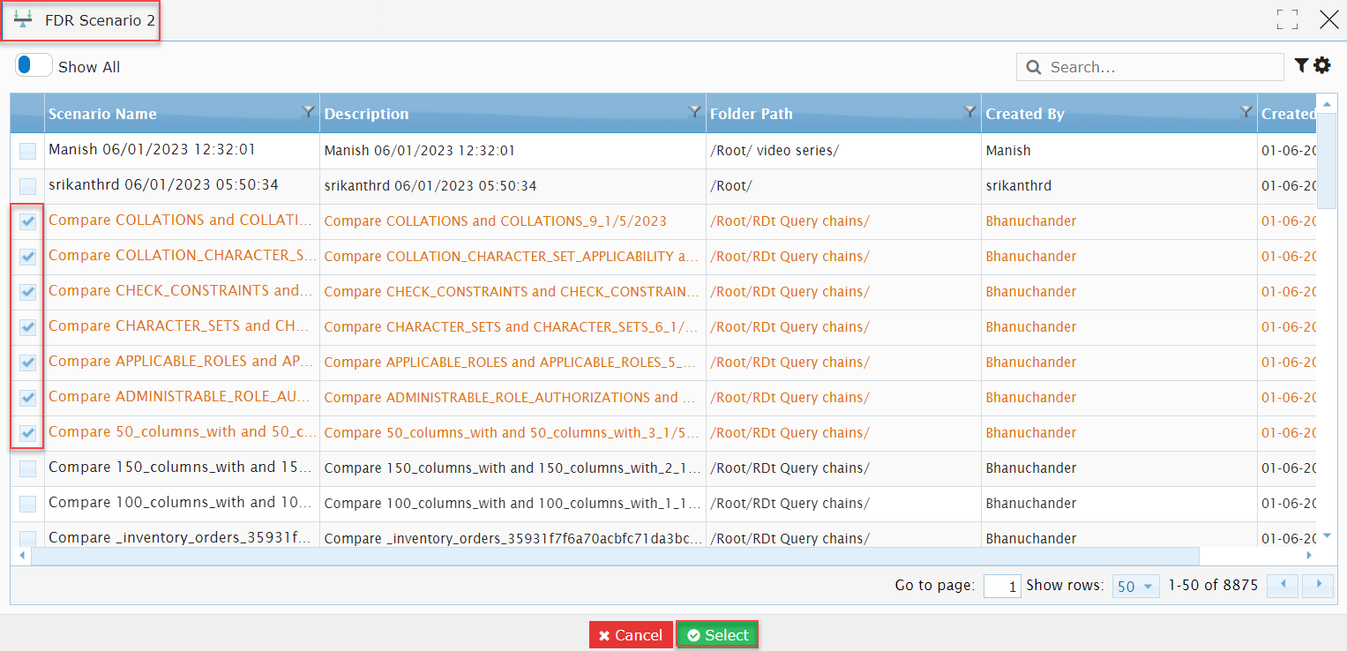
Task: Uncheck the Compare COLLATIONS and COLLATI row checkbox
Action: (28, 221)
